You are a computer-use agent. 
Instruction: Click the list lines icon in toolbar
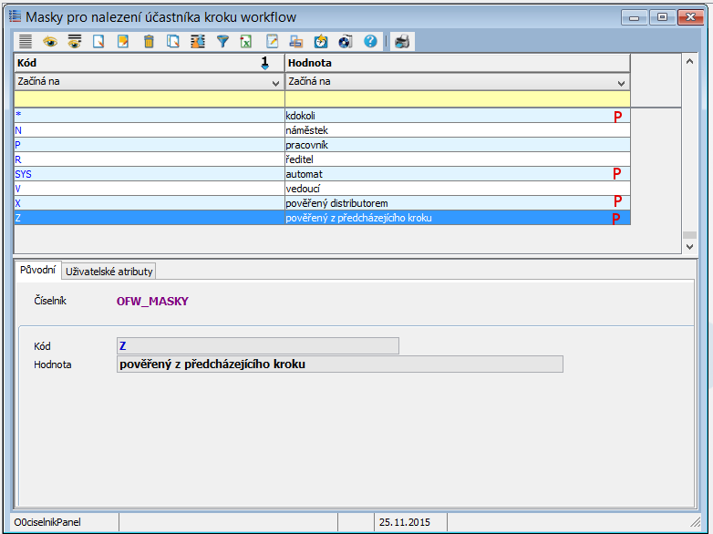26,41
